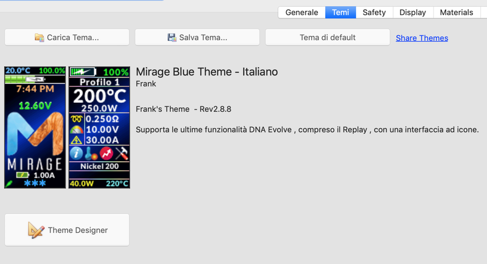
Task: Click the 220°C value at preview bottom
Action: pos(117,183)
